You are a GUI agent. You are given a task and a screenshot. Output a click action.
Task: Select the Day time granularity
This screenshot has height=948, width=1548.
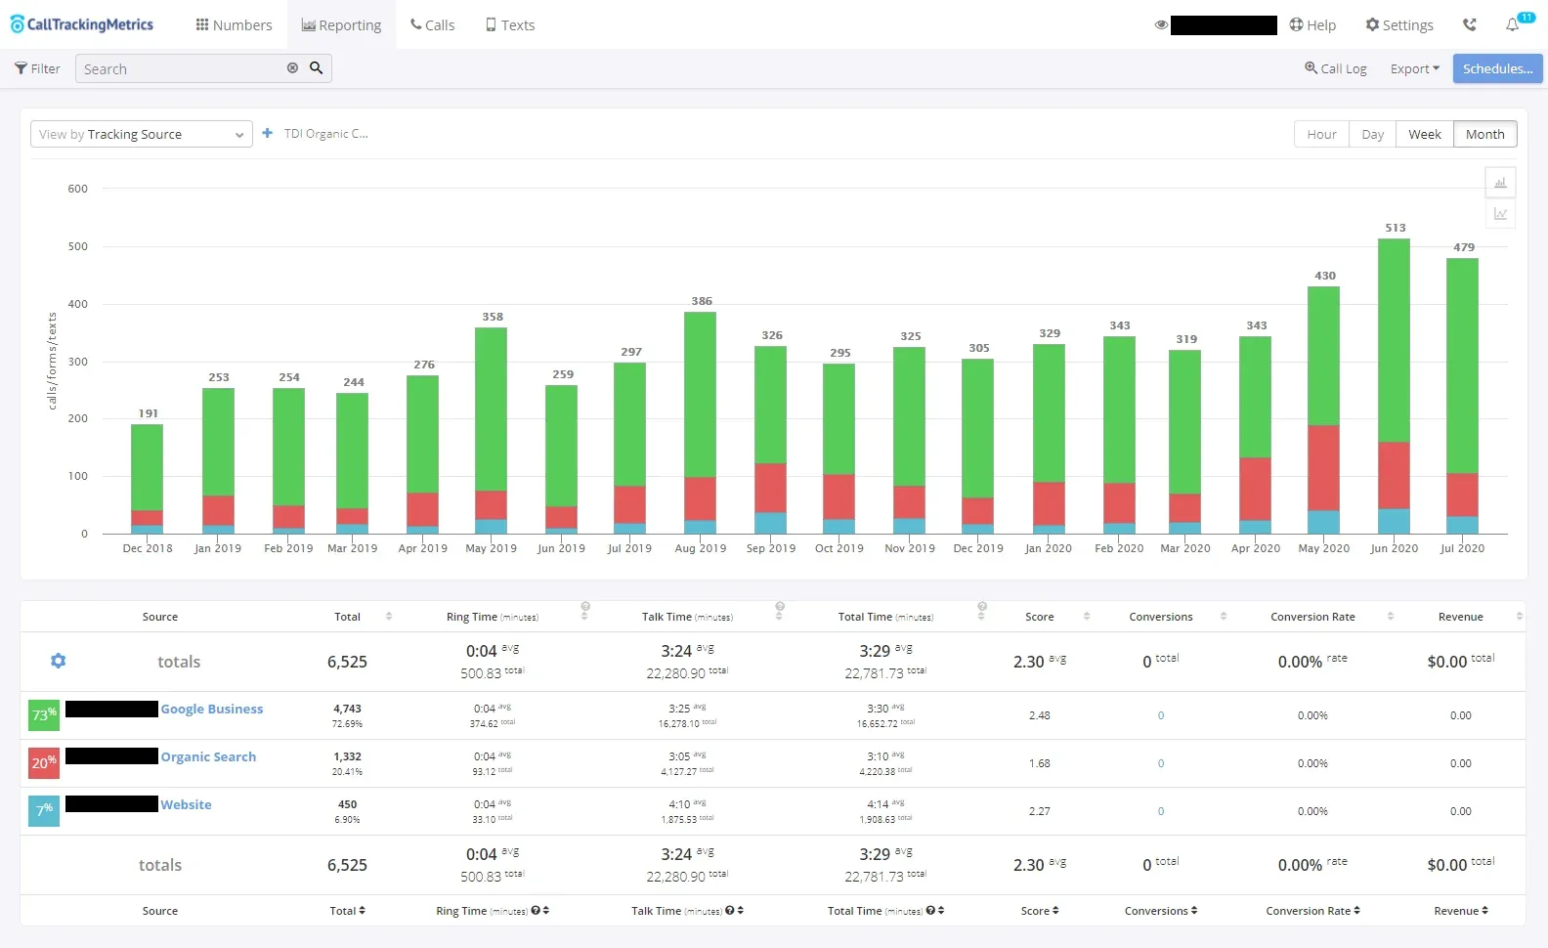click(x=1372, y=135)
